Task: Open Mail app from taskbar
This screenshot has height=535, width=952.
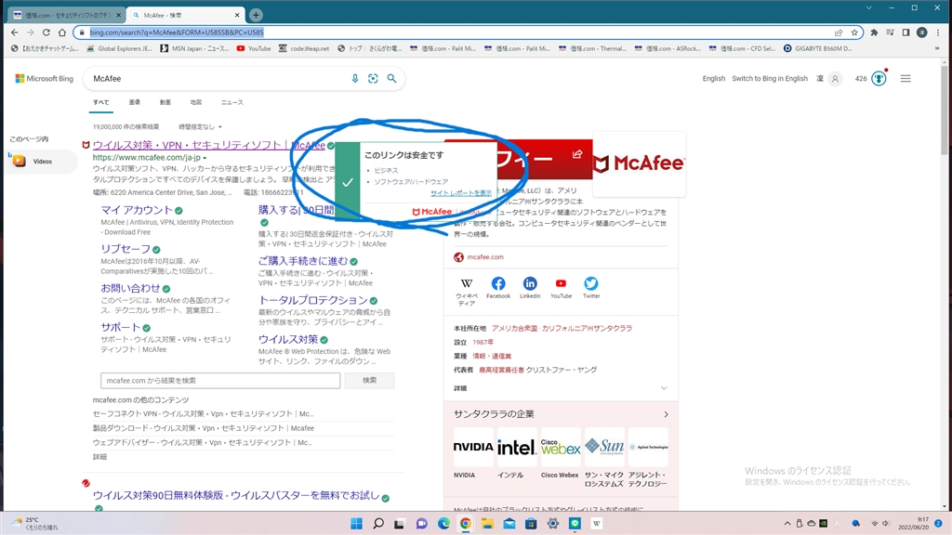Action: pos(509,524)
